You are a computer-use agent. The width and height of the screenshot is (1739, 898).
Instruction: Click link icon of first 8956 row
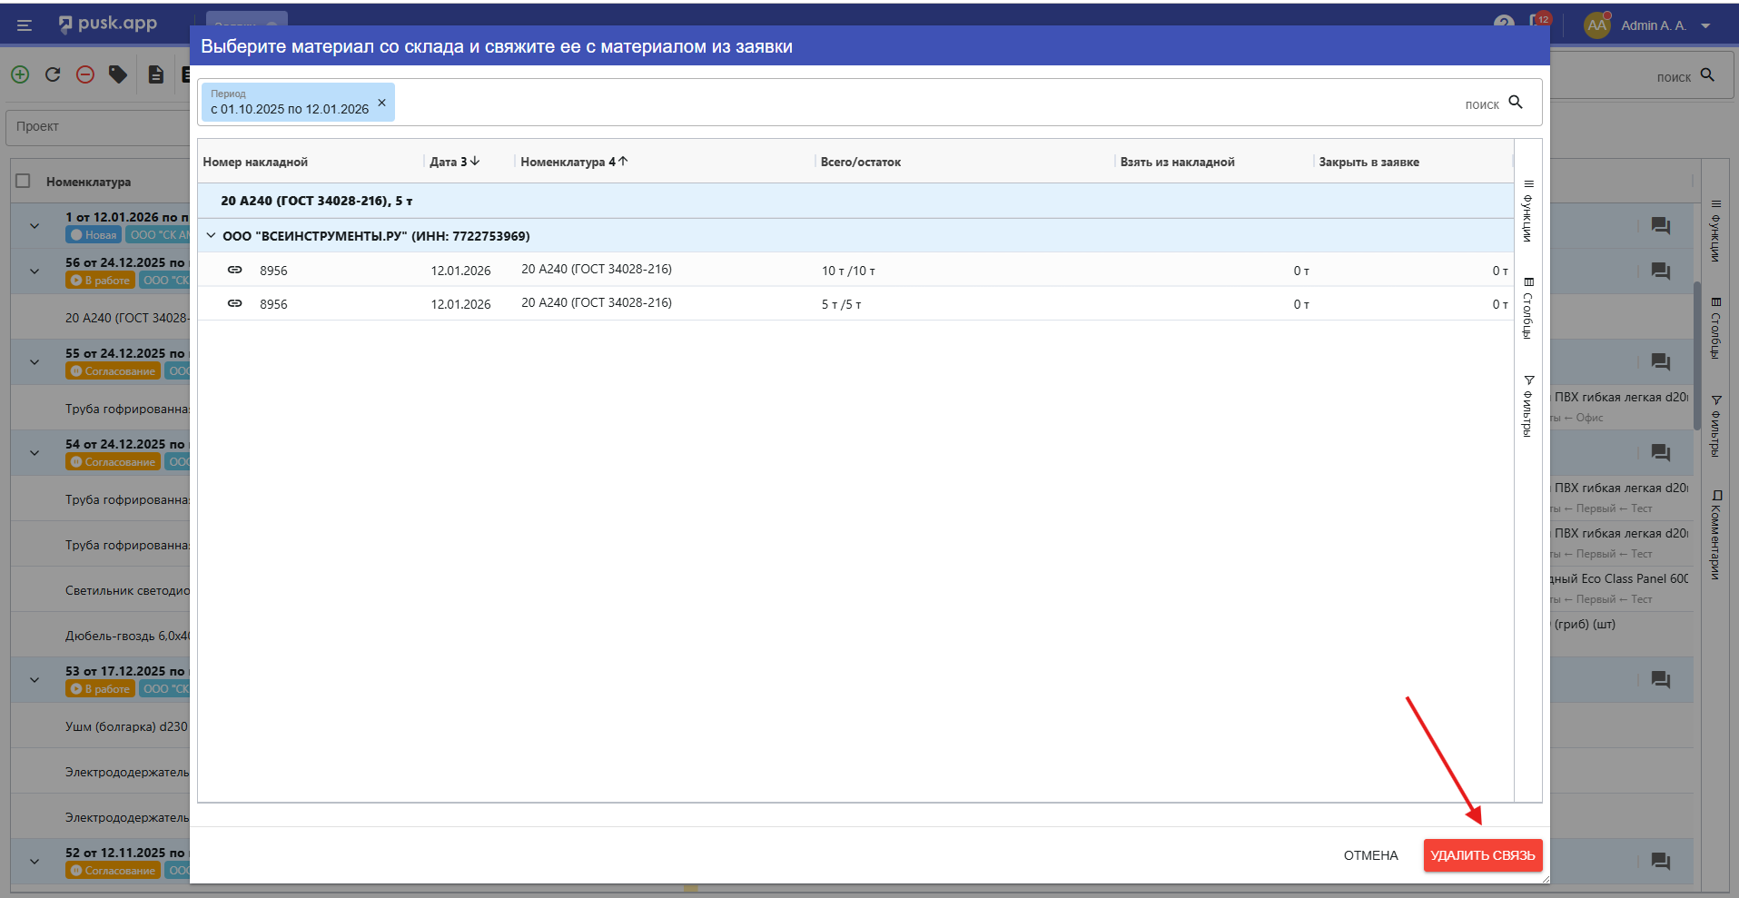point(234,270)
